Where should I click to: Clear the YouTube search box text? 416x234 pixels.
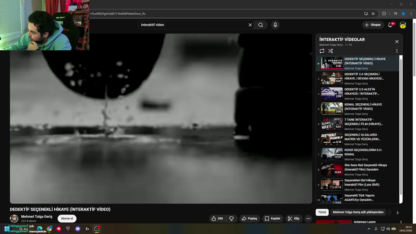pyautogui.click(x=250, y=25)
